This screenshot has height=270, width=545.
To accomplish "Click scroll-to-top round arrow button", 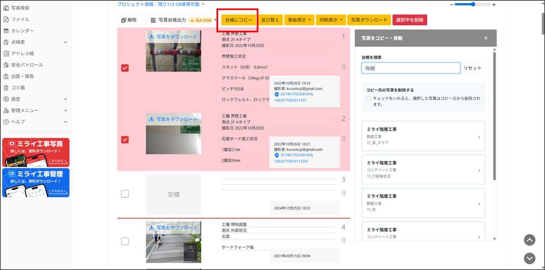I will point(529,240).
